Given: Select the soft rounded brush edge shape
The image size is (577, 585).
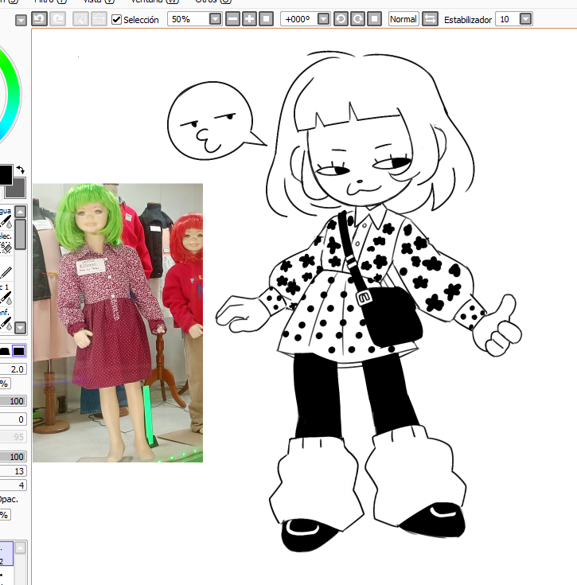Looking at the screenshot, I should pyautogui.click(x=5, y=351).
